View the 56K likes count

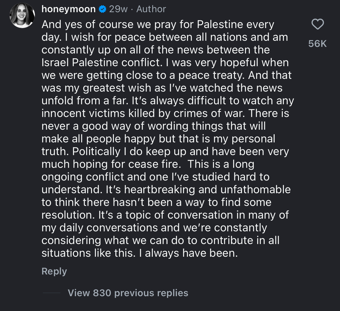tap(317, 43)
